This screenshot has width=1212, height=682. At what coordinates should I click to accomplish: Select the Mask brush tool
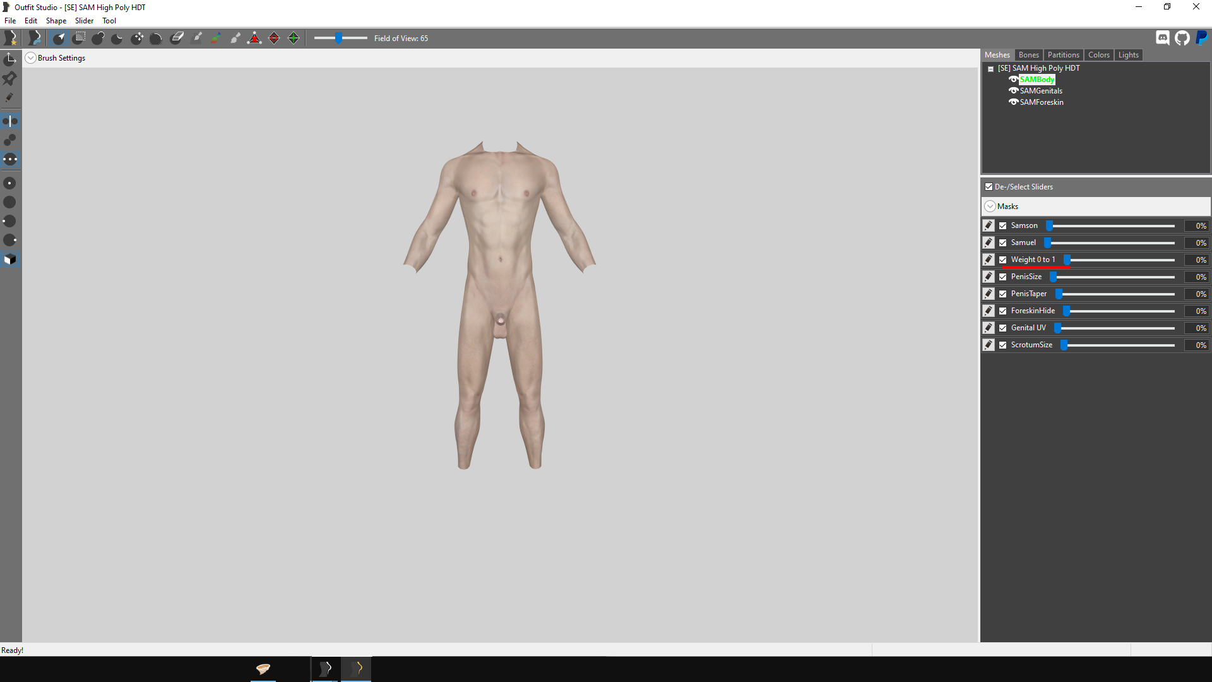click(x=78, y=38)
